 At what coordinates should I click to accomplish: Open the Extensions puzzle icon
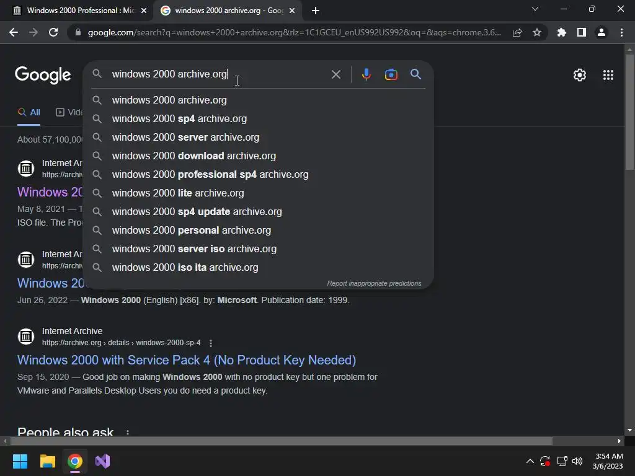(x=562, y=32)
